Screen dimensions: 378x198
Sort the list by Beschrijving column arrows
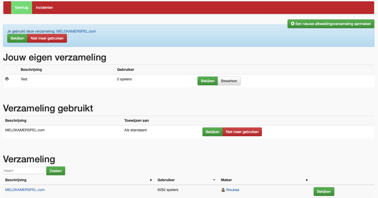tap(151, 180)
